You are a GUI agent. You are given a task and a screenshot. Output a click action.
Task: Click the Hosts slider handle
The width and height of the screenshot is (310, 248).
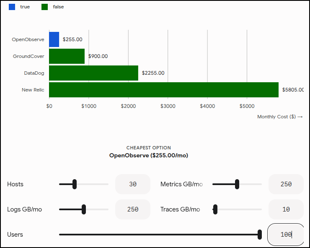coord(75,184)
